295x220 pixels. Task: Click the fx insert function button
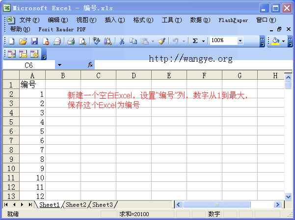[x=90, y=65]
